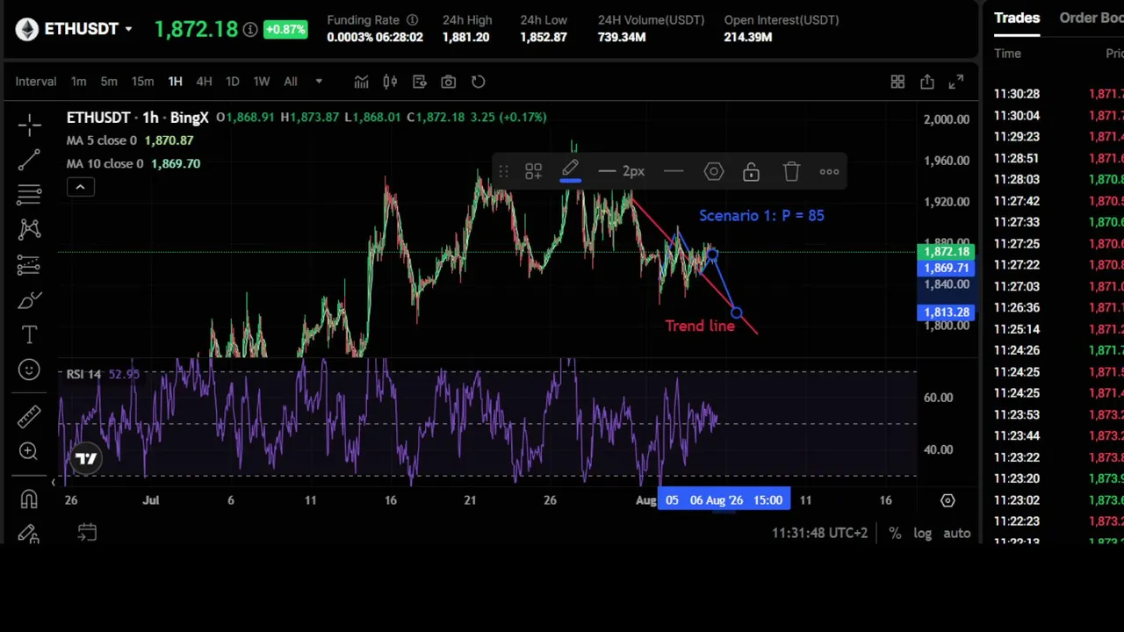This screenshot has width=1124, height=632.
Task: Click the MA 5 close 0 indicator label
Action: coord(102,140)
